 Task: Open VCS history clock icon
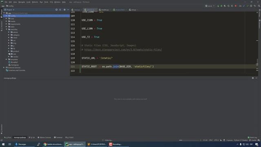pos(251,6)
